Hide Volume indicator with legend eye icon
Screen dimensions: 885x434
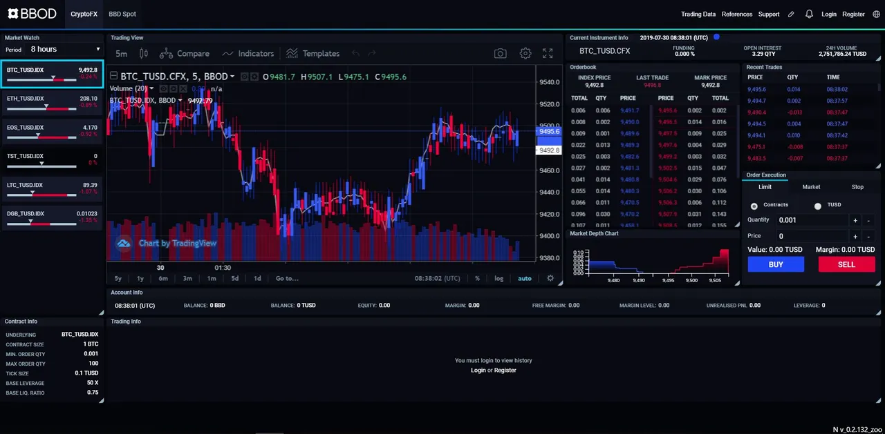pyautogui.click(x=163, y=89)
